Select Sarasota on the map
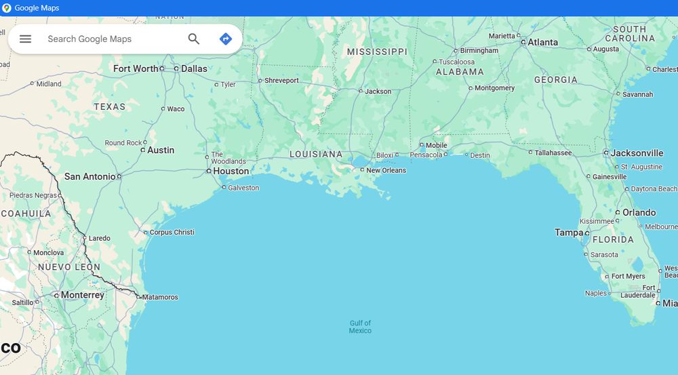The width and height of the screenshot is (678, 375). coord(605,255)
